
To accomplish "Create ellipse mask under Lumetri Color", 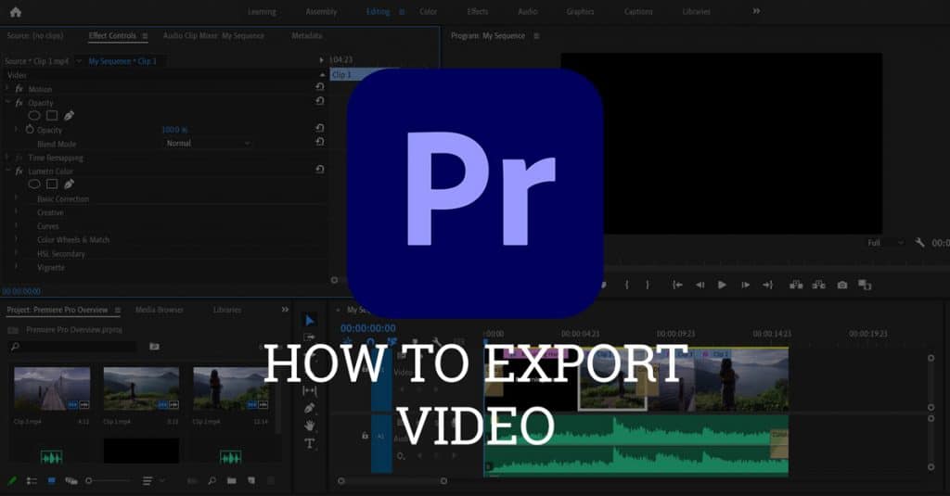I will point(34,184).
